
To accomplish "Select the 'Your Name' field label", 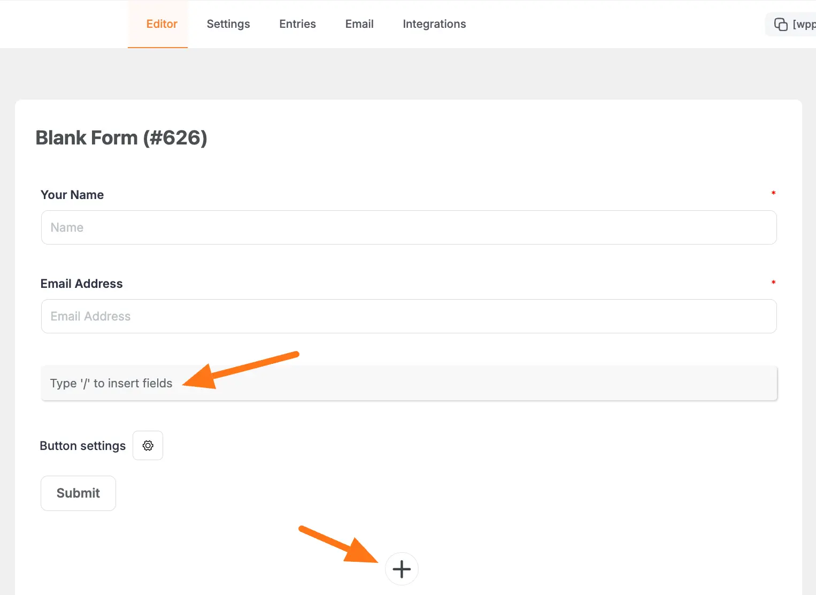I will 72,194.
